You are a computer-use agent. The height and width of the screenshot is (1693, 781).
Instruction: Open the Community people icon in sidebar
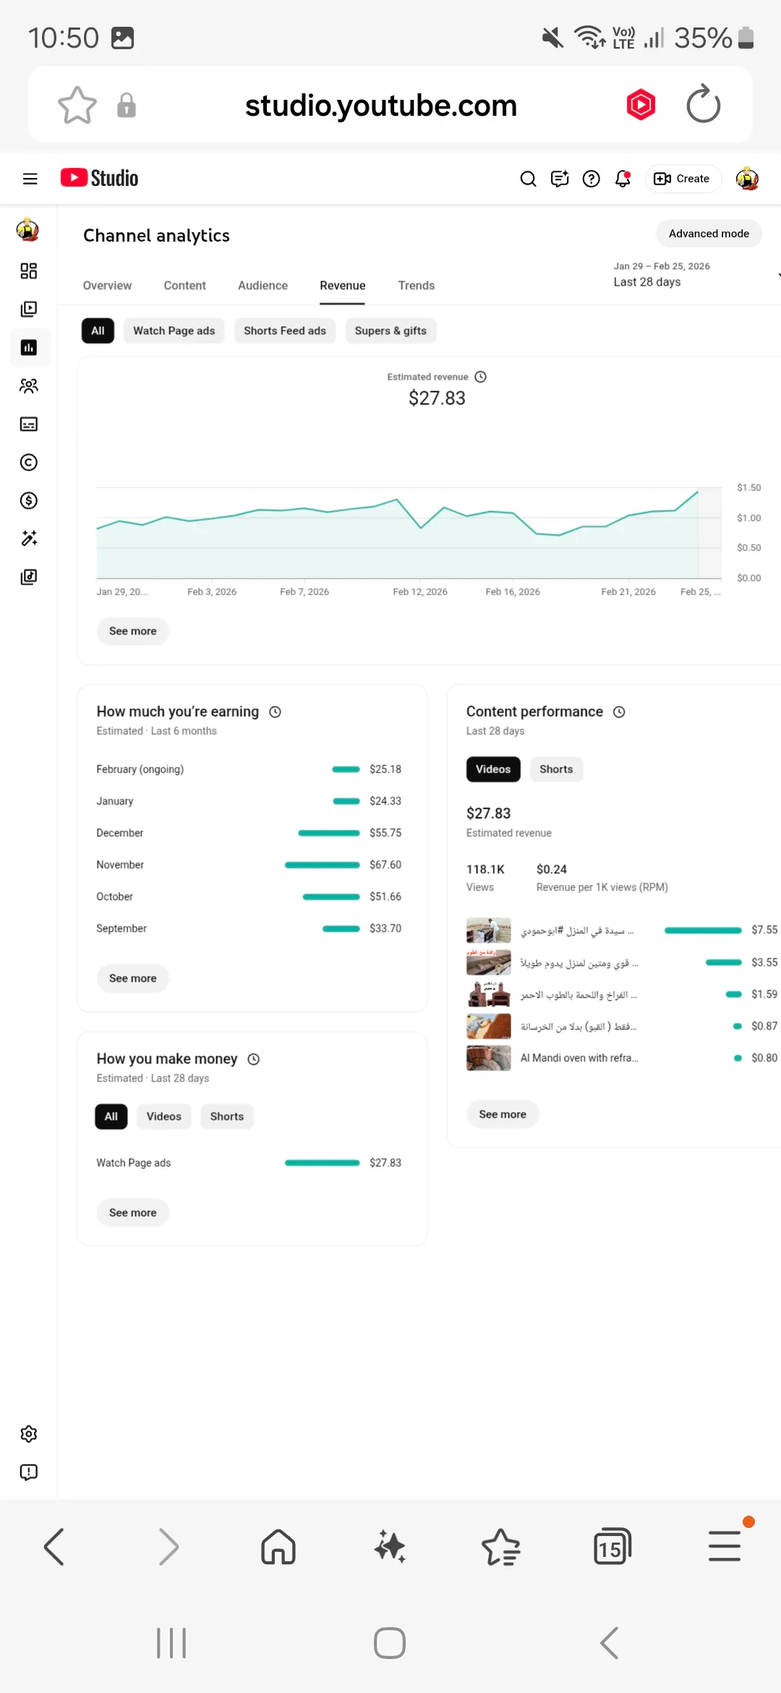29,386
